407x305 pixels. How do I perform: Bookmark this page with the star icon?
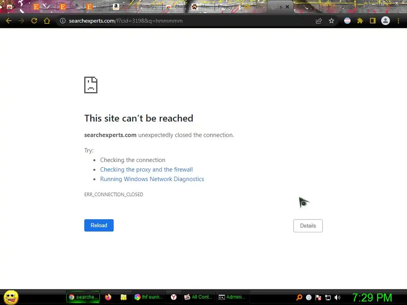331,21
